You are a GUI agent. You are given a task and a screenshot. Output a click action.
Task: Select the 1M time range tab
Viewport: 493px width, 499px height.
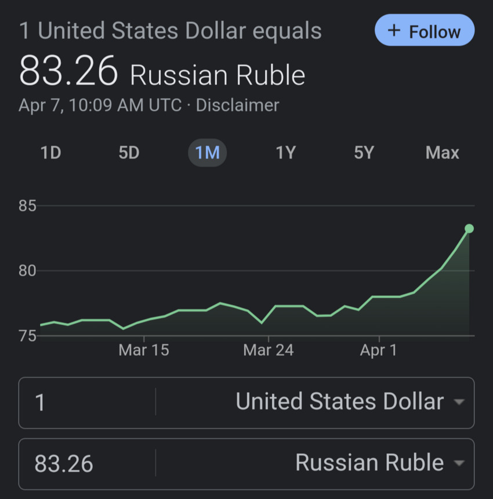[207, 153]
